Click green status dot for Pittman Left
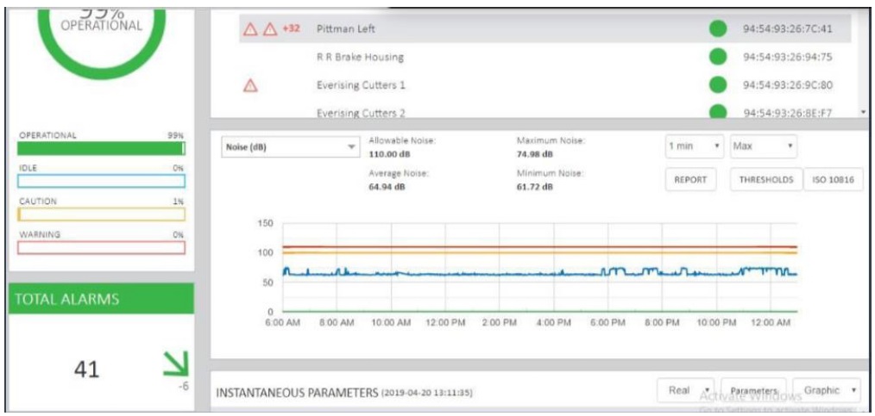This screenshot has height=416, width=875. point(717,29)
